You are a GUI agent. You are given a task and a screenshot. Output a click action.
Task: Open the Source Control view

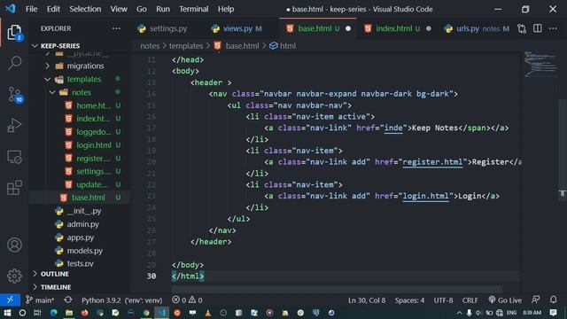tap(15, 95)
